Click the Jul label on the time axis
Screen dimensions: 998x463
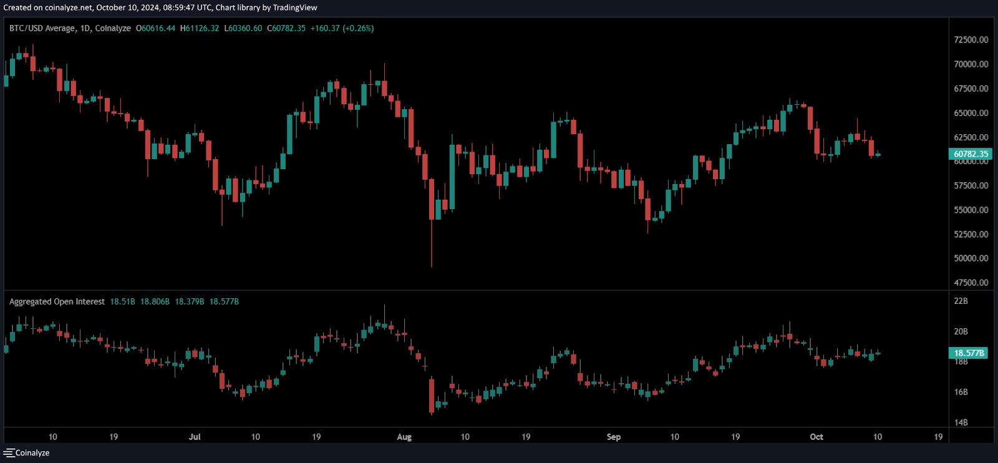coord(195,437)
